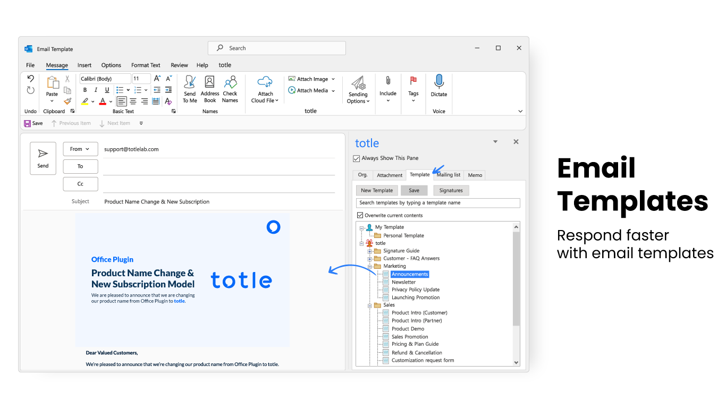Open the File menu
This screenshot has width=726, height=408.
tap(30, 65)
